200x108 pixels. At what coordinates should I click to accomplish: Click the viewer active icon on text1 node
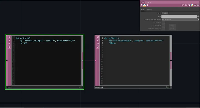click(x=9, y=37)
